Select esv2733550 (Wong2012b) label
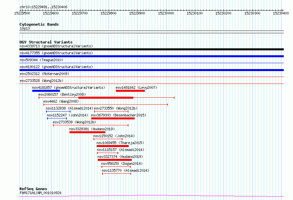The image size is (293, 200). 116,108
